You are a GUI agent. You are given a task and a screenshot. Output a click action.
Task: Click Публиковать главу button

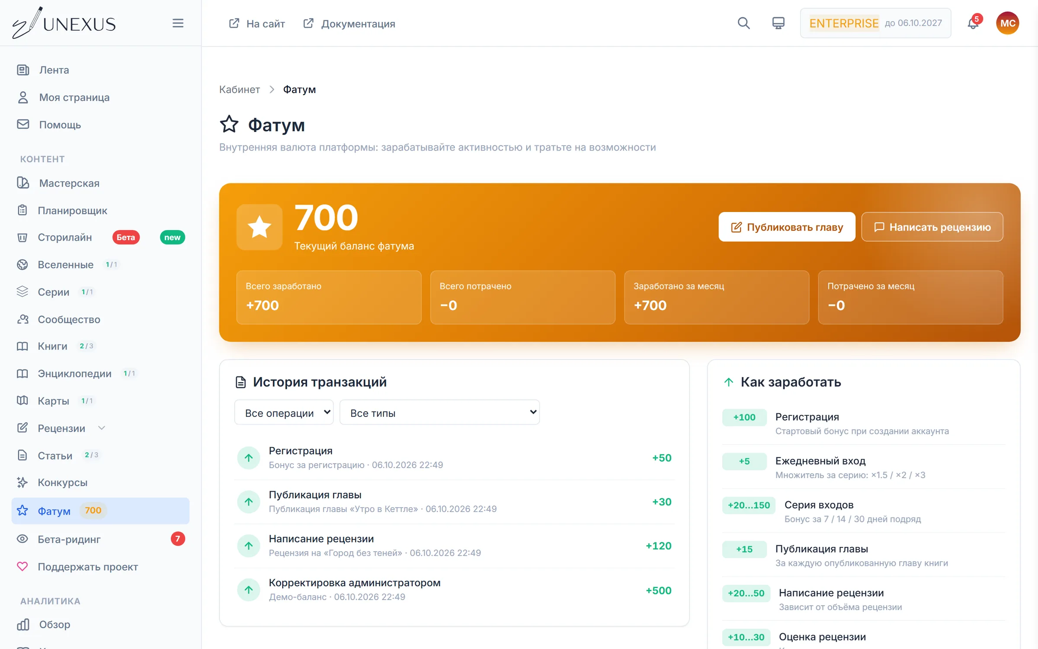pyautogui.click(x=787, y=227)
